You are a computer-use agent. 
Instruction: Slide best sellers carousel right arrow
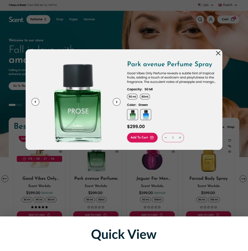pos(243,179)
